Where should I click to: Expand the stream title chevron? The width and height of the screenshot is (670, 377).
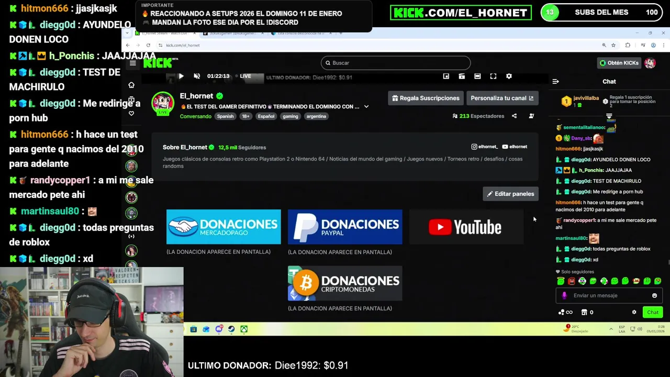(x=366, y=106)
